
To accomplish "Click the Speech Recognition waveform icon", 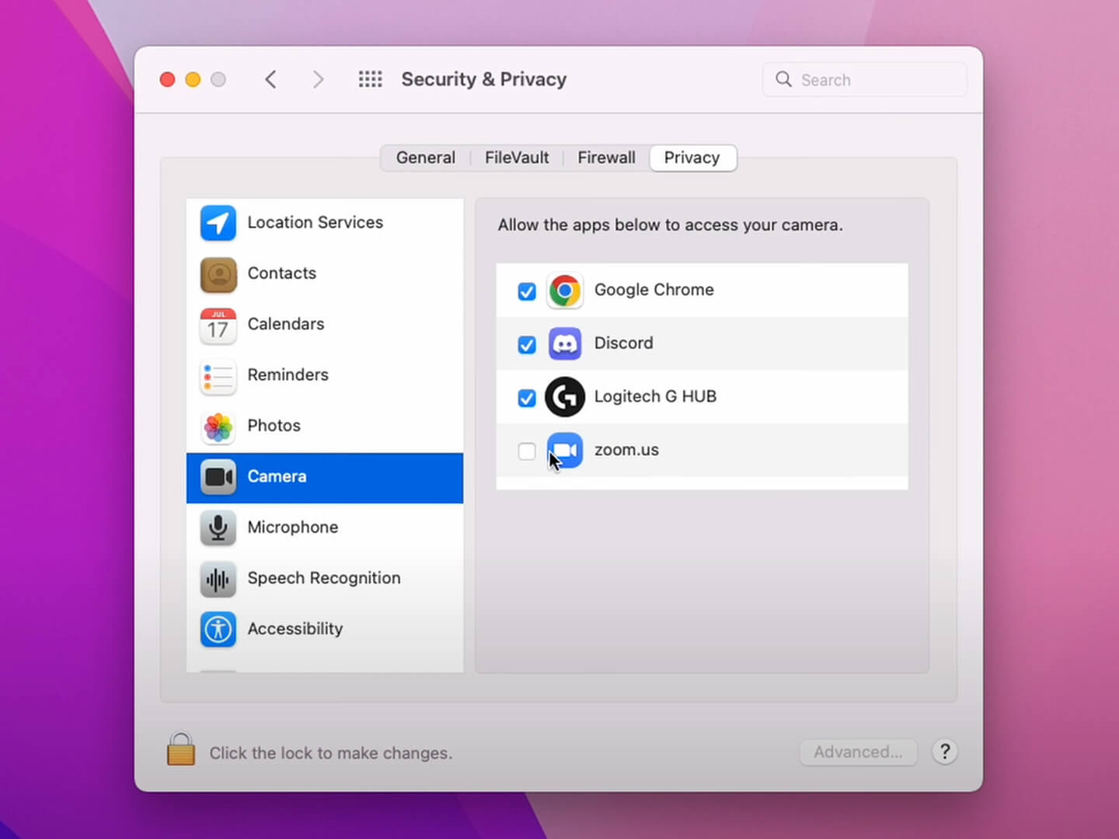I will [218, 579].
